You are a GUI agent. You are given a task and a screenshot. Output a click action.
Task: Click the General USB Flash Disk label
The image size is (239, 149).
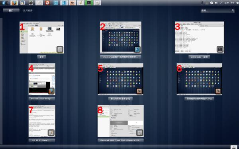click(121, 140)
